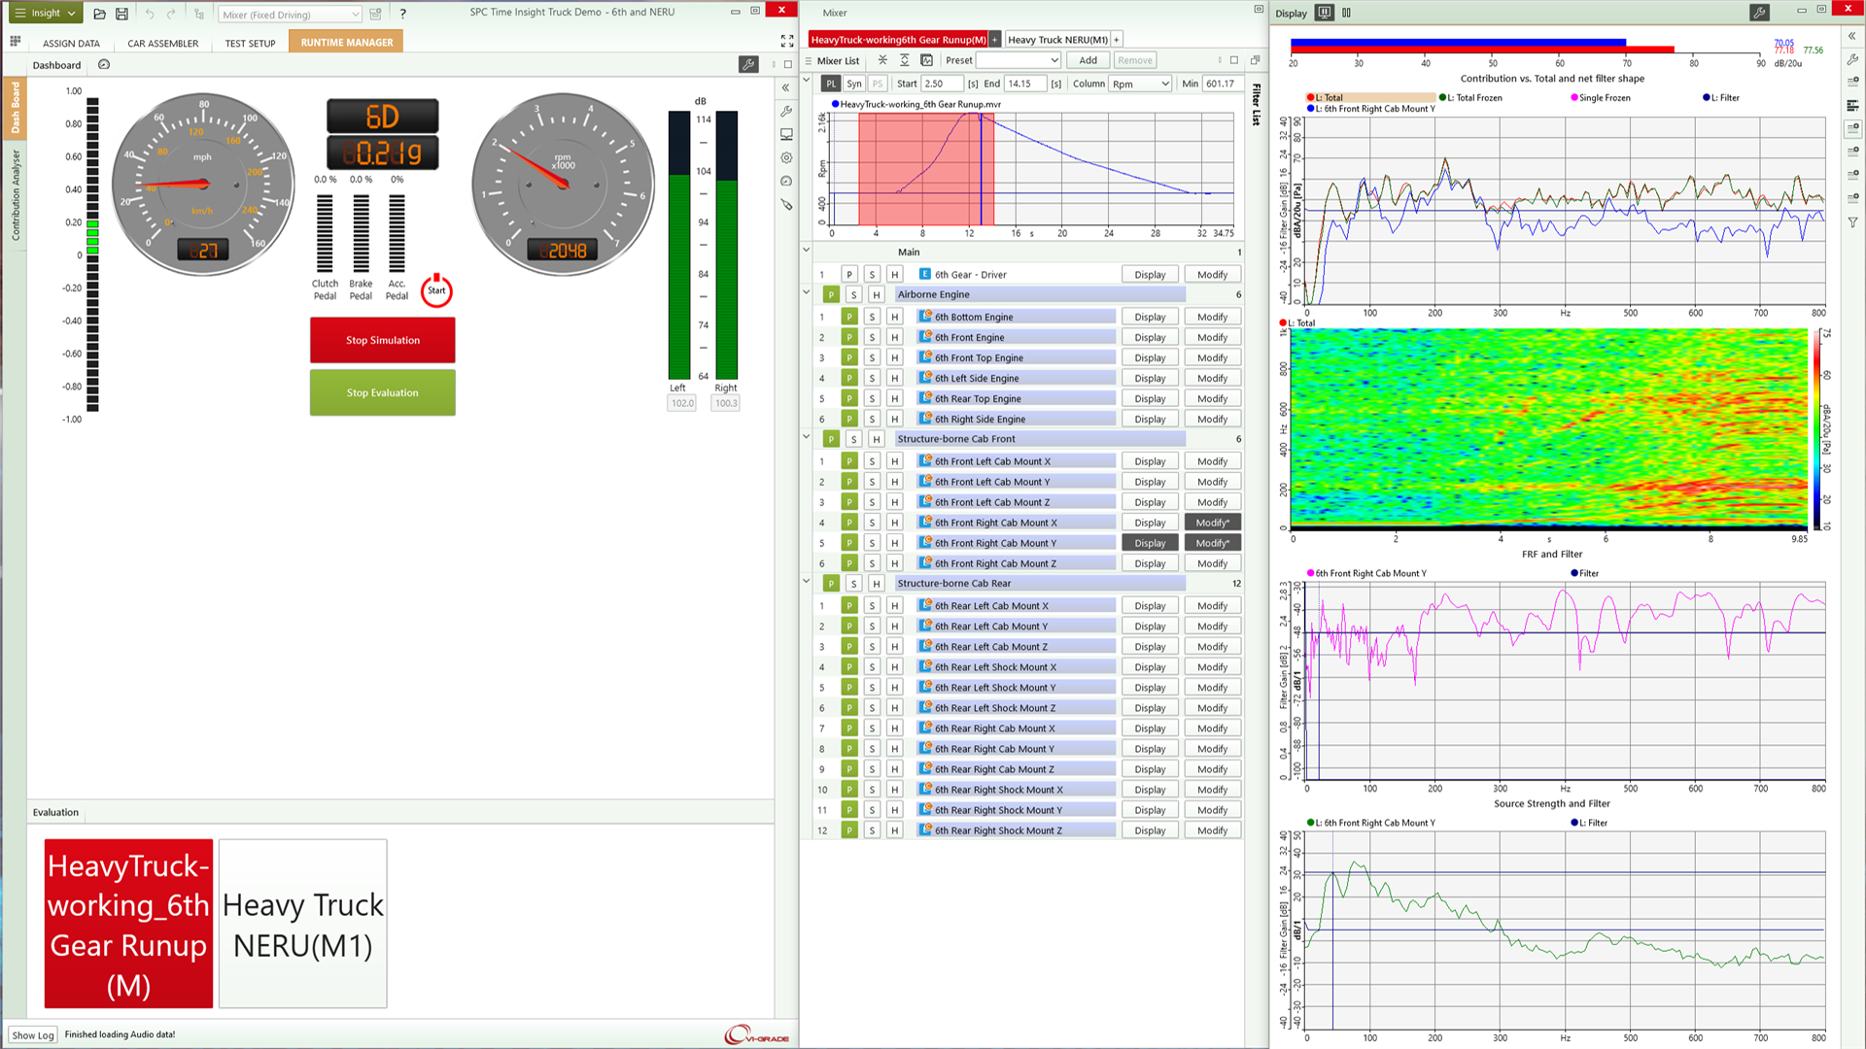1866x1049 pixels.
Task: Click the save disk icon
Action: click(x=121, y=14)
